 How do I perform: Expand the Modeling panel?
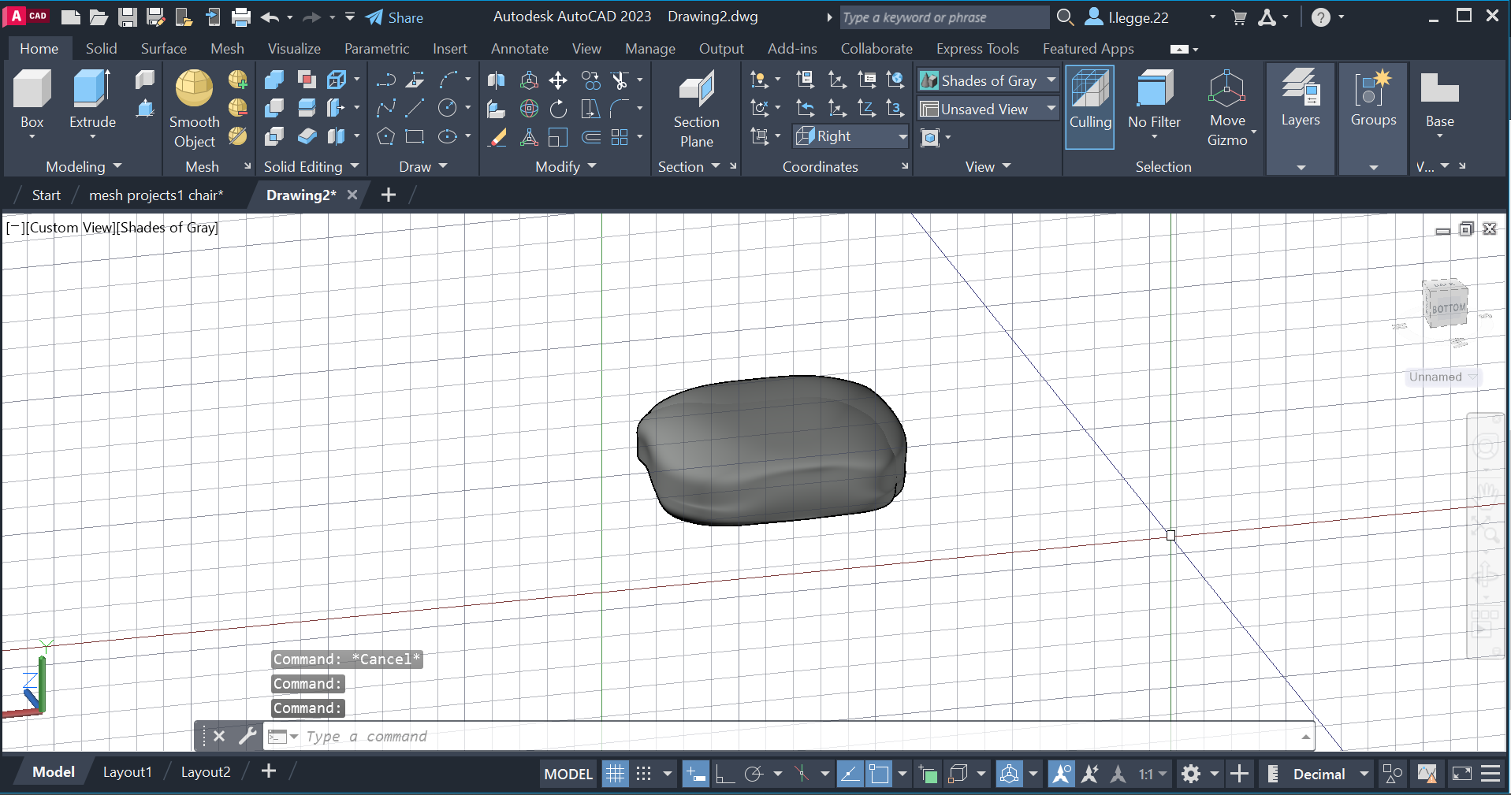[x=84, y=166]
